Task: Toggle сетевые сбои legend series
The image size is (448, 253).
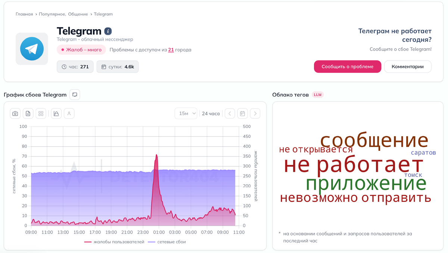Action: coord(167,242)
